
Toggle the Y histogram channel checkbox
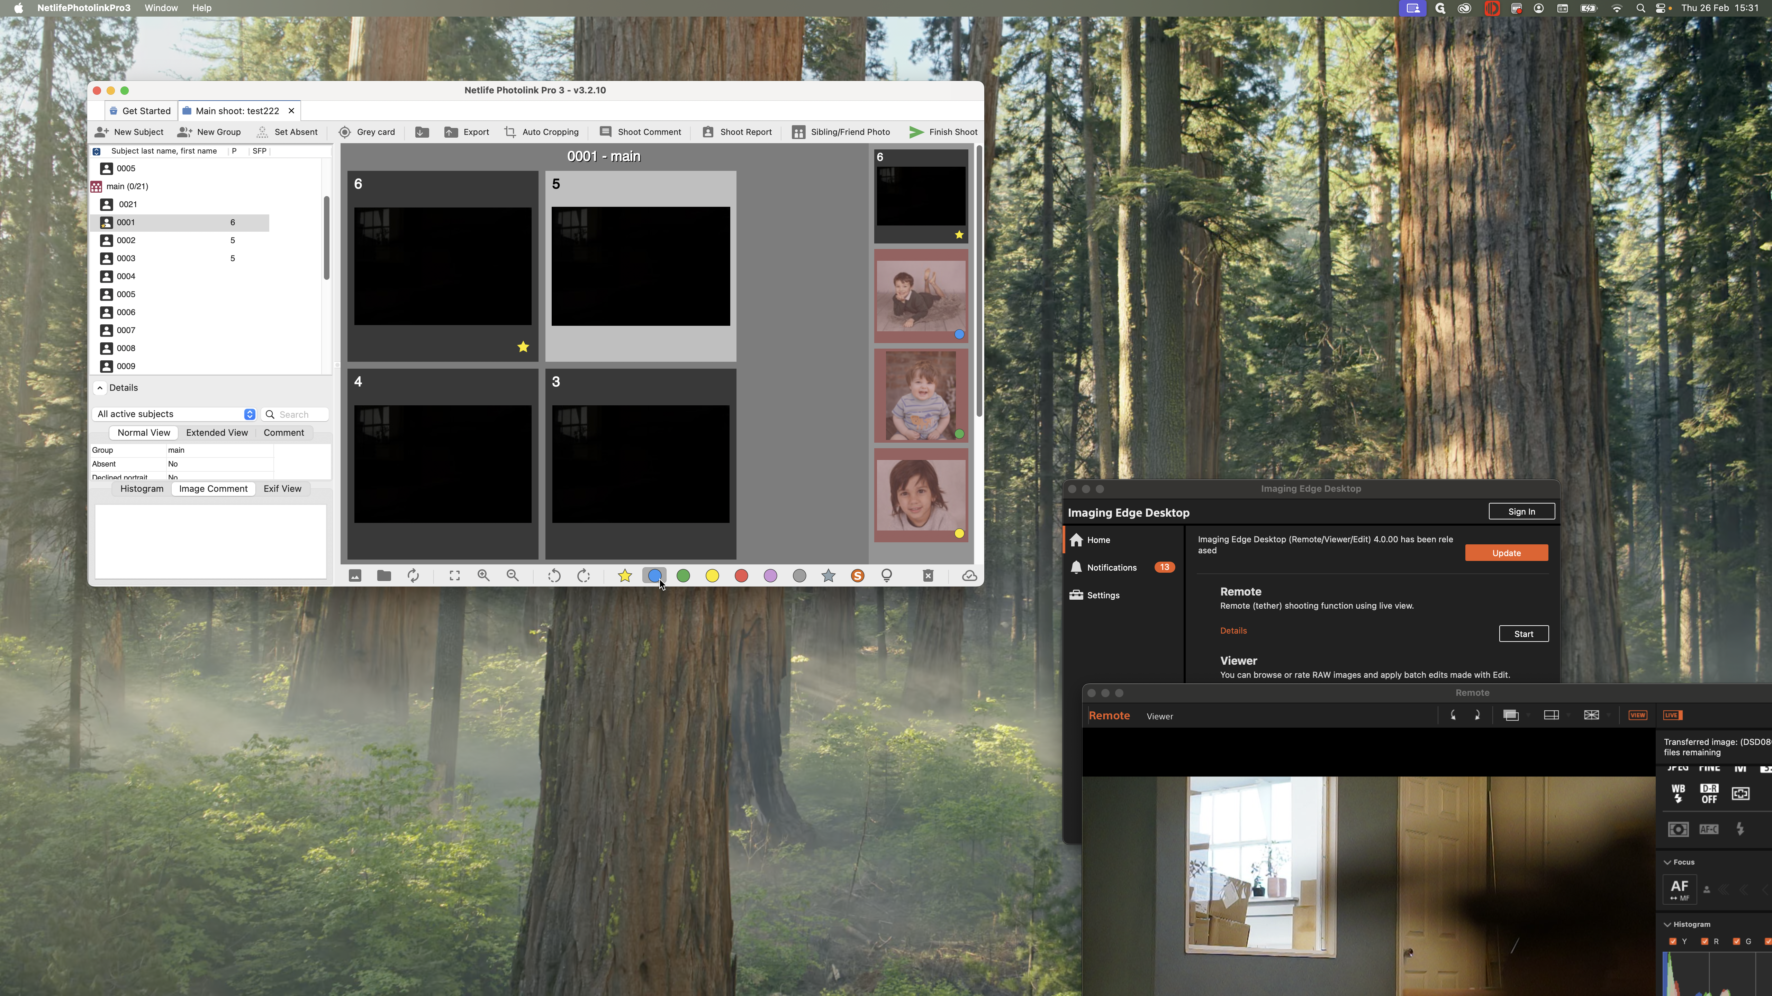point(1673,941)
